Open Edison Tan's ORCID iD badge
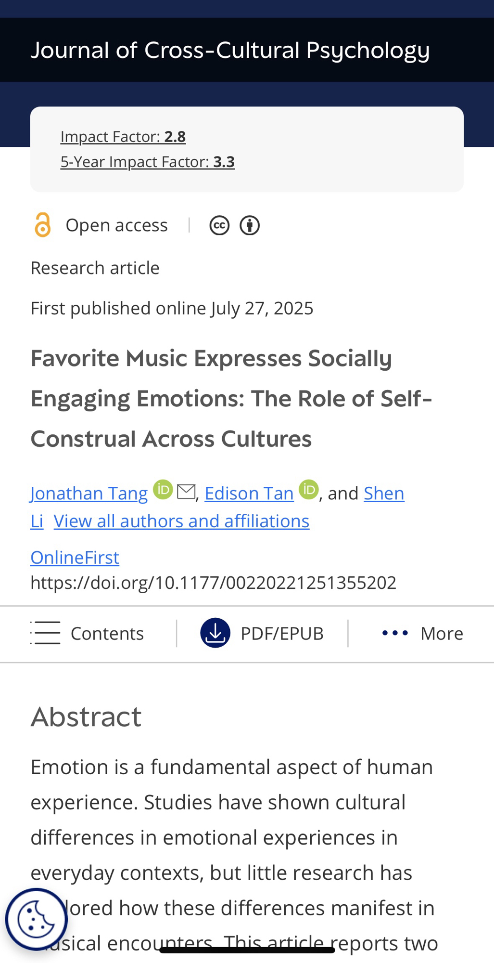The height and width of the screenshot is (963, 494). coord(308,490)
